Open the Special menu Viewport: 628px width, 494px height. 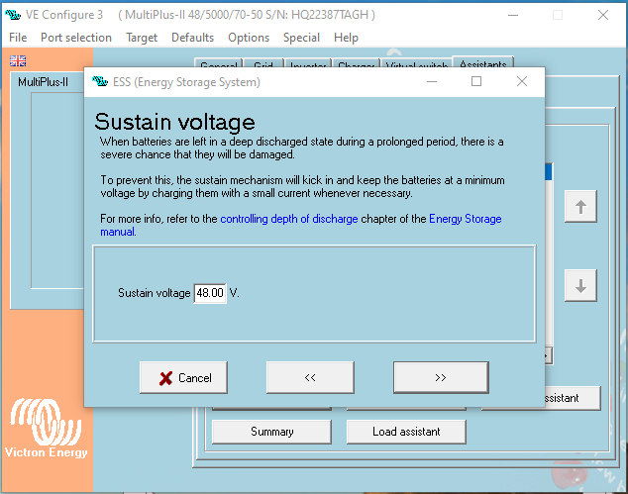click(x=301, y=38)
